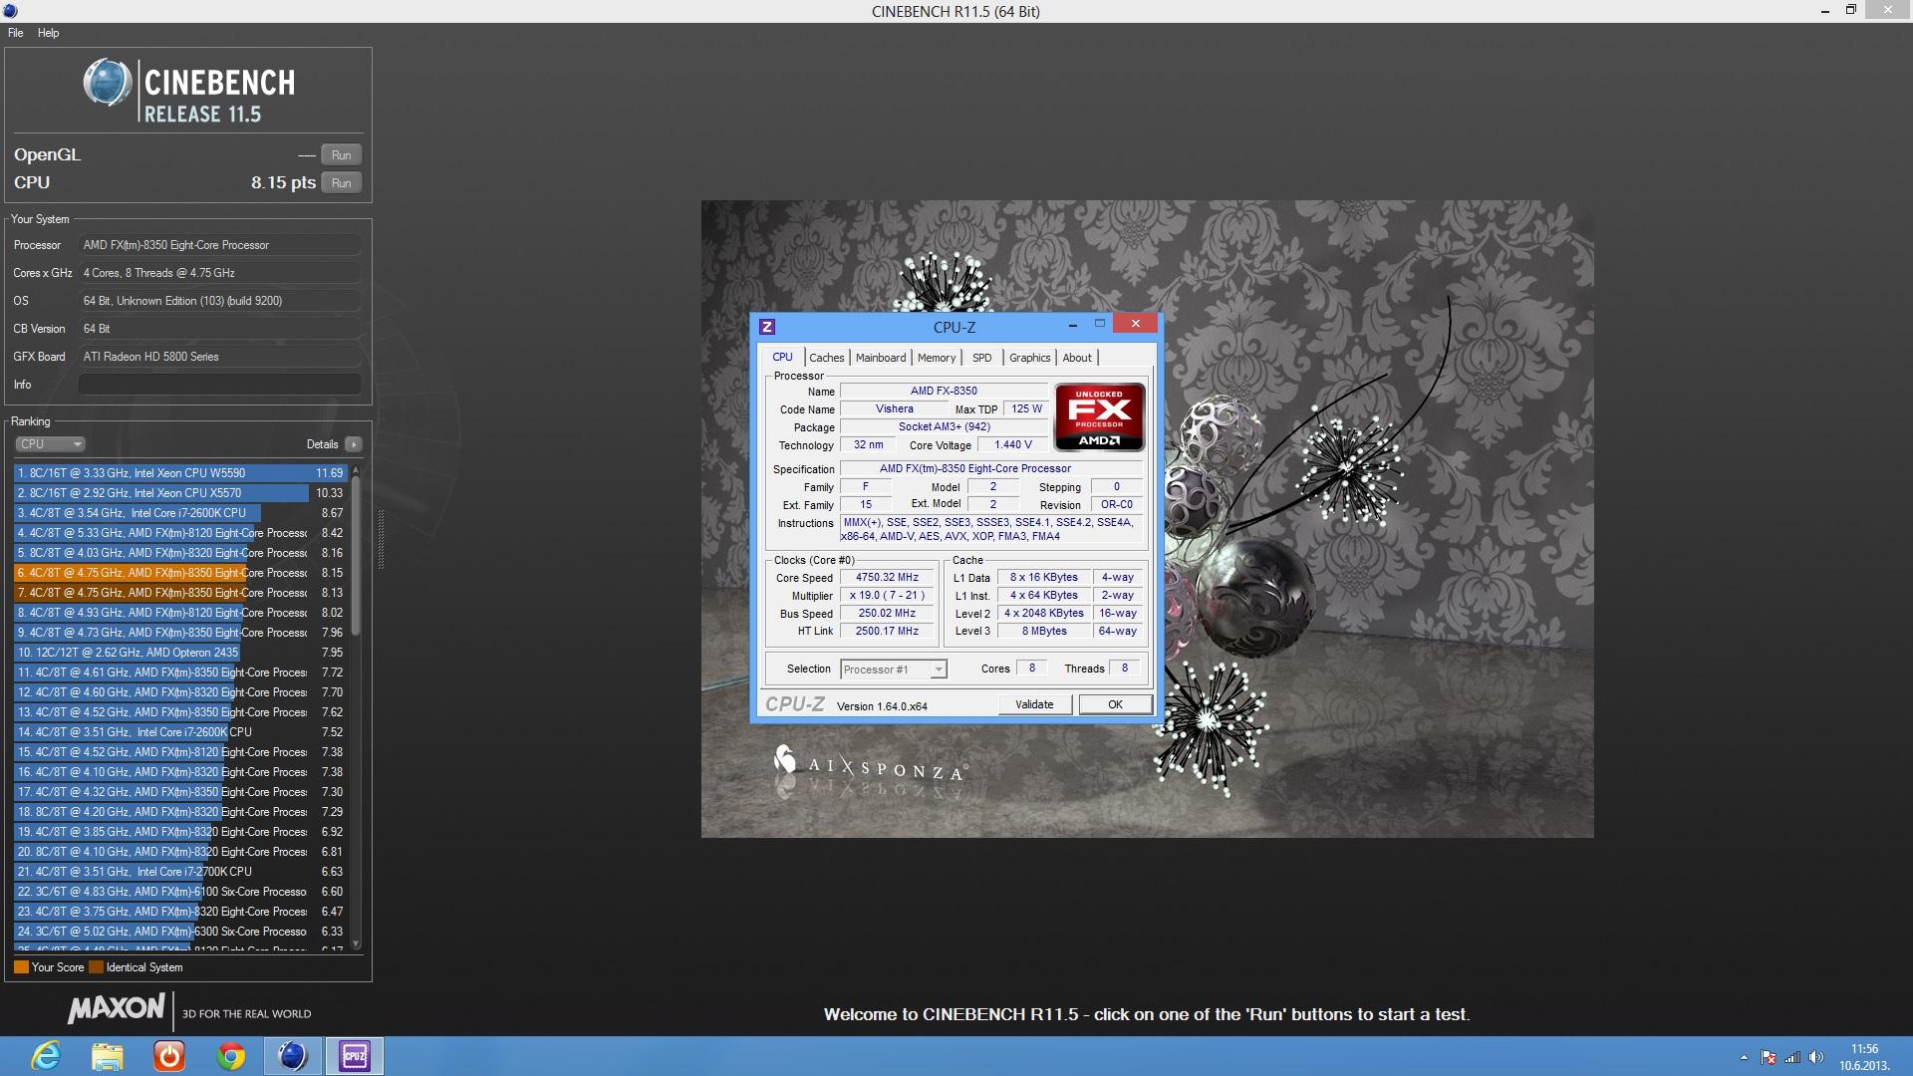Select ranking entry Intel Xeon CPU X5570
This screenshot has width=1913, height=1076.
point(179,493)
